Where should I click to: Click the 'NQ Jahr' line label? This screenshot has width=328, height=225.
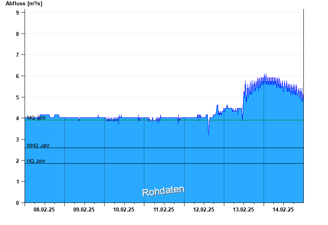(36, 161)
